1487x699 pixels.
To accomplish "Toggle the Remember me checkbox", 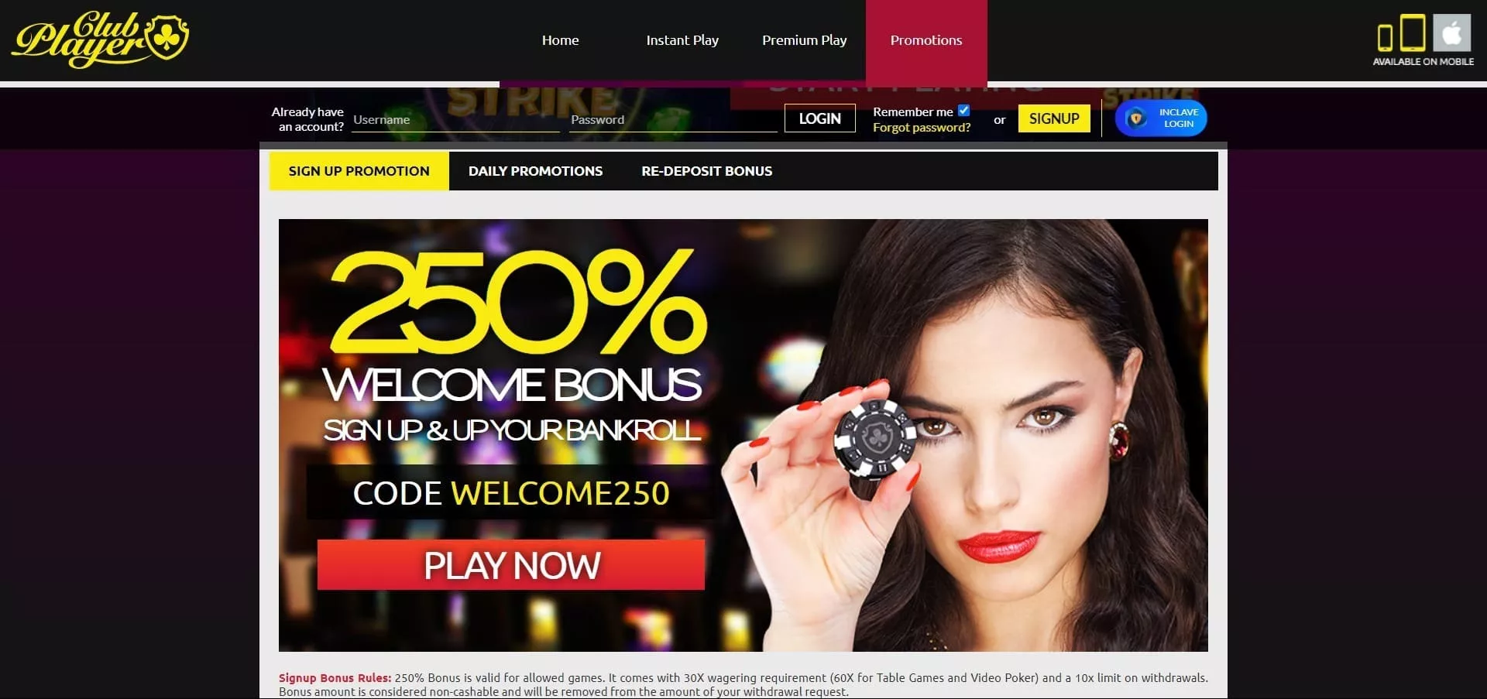I will (963, 111).
